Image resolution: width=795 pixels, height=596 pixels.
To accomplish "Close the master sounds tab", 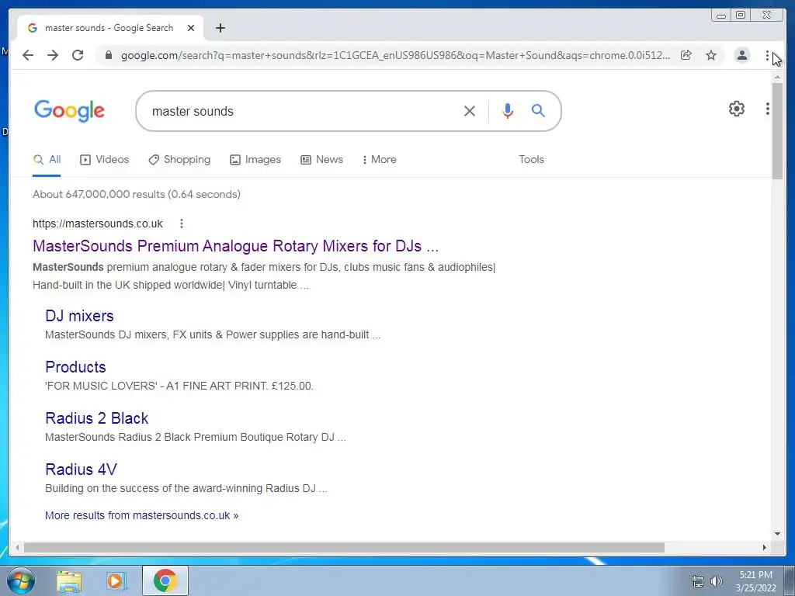I will [x=191, y=28].
